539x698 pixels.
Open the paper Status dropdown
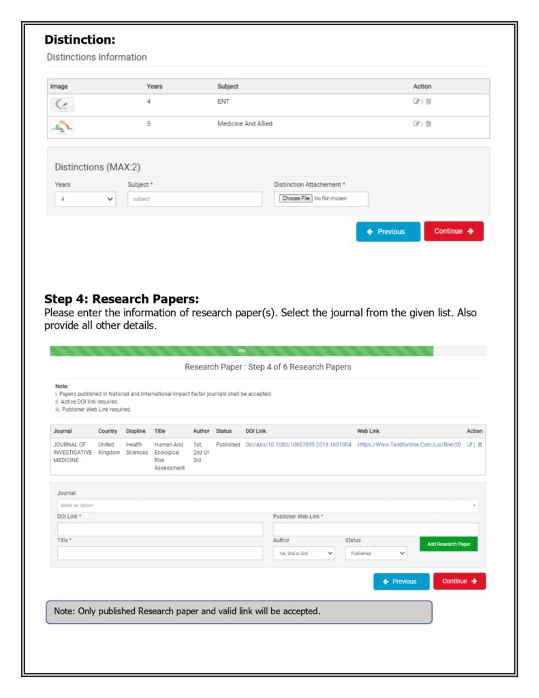(x=376, y=553)
